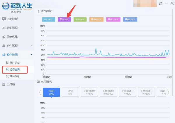
Task: Select the 上传网速1 usage card
Action: pos(127,92)
